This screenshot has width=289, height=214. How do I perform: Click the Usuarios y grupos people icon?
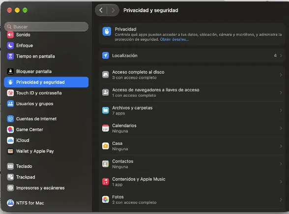10,104
